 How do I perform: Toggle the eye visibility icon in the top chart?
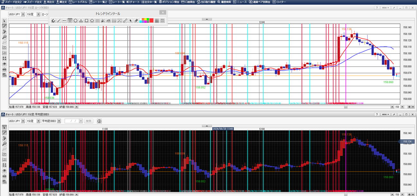tap(5, 64)
